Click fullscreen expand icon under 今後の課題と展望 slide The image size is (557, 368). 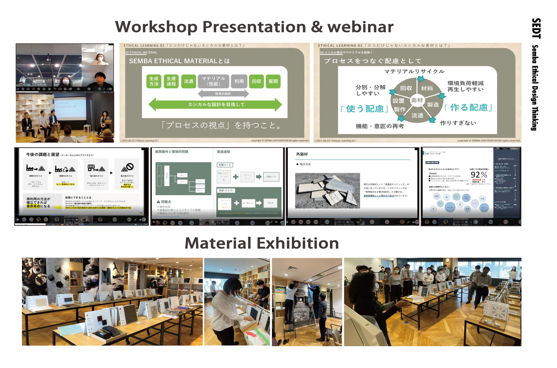(x=144, y=219)
